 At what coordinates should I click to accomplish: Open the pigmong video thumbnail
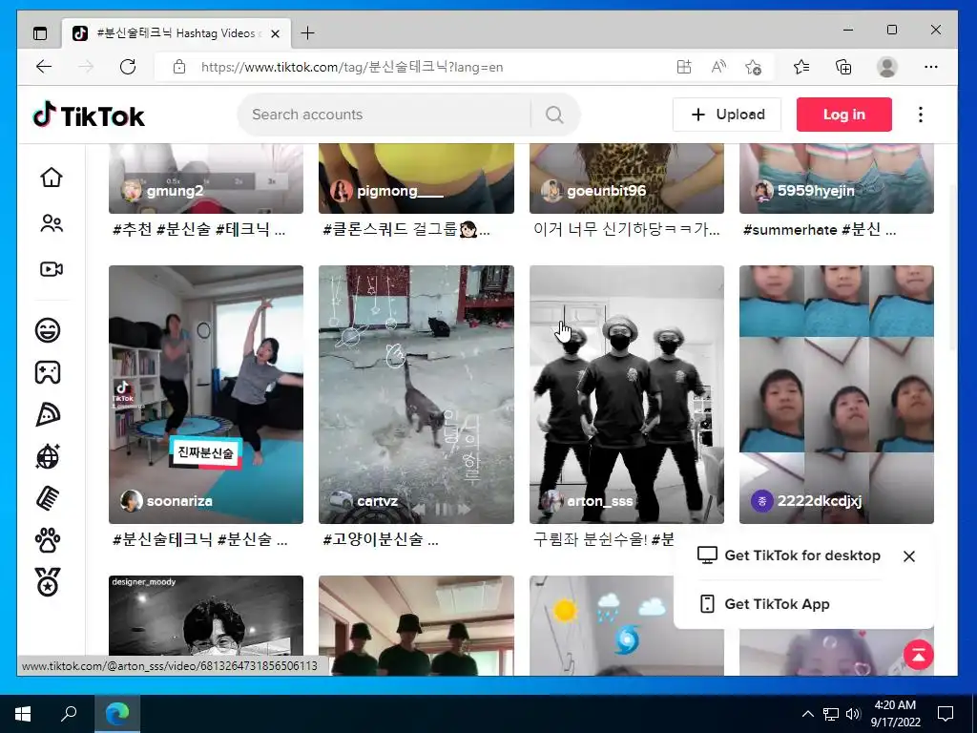pos(416,178)
